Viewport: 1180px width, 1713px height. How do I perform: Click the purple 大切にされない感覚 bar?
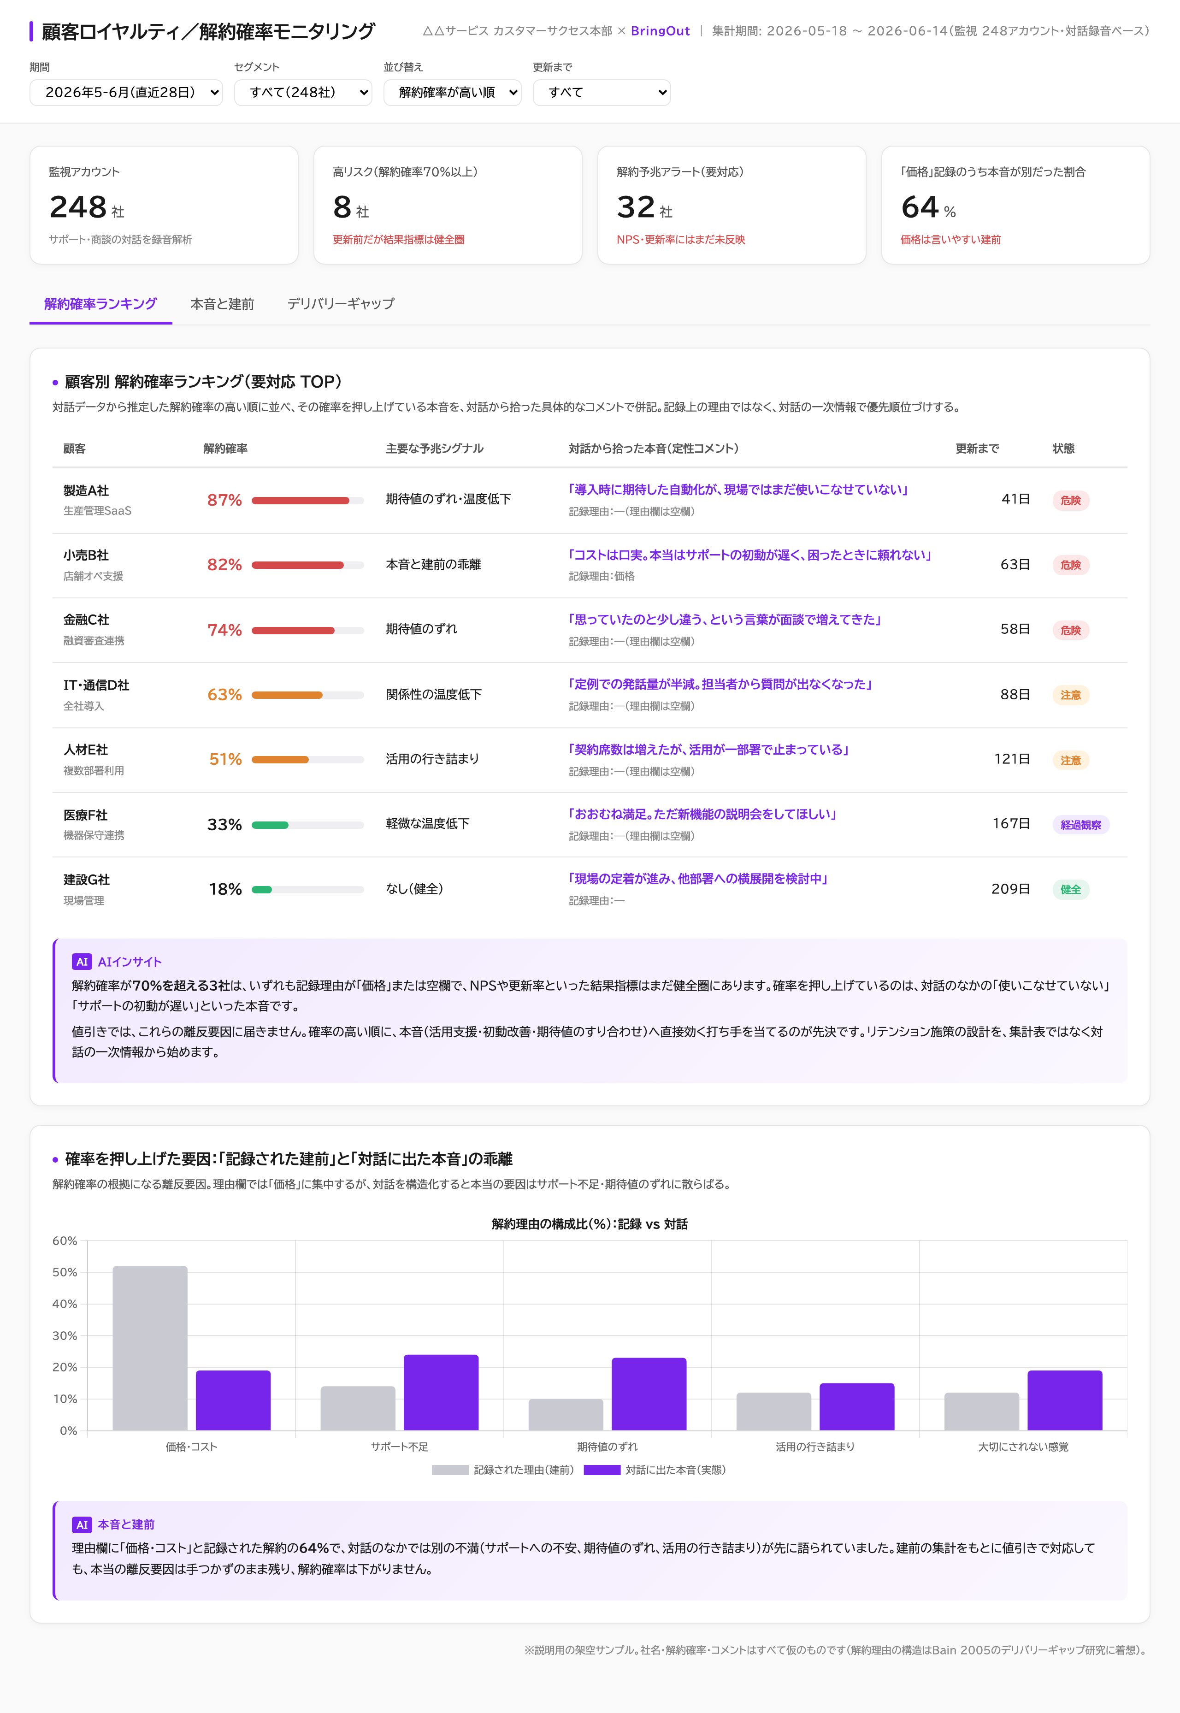[1065, 1400]
